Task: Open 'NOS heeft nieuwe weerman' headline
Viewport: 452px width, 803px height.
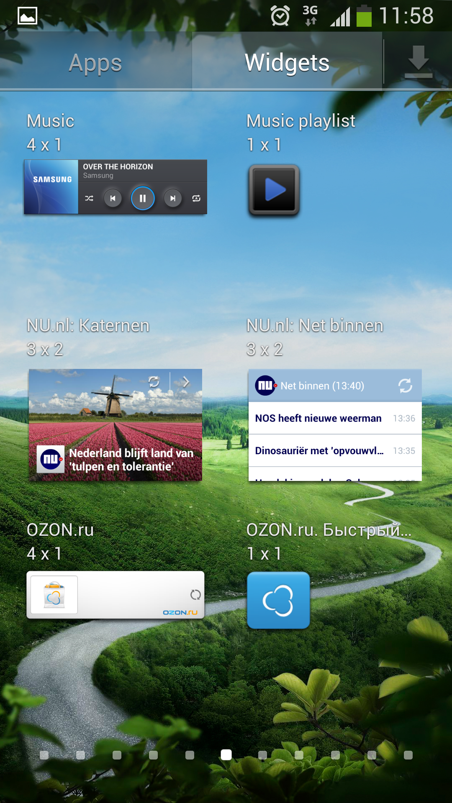Action: (318, 418)
